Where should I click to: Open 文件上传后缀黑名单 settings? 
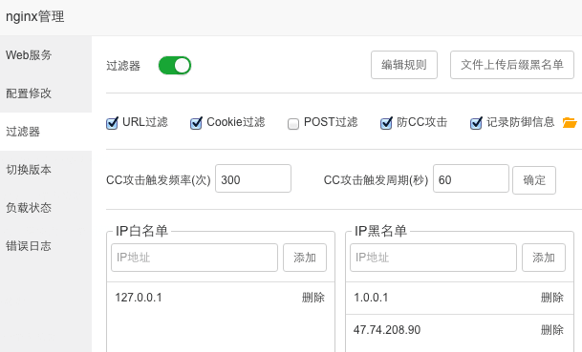(x=512, y=65)
